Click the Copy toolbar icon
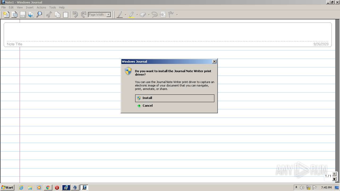This screenshot has width=340, height=191. pyautogui.click(x=57, y=15)
